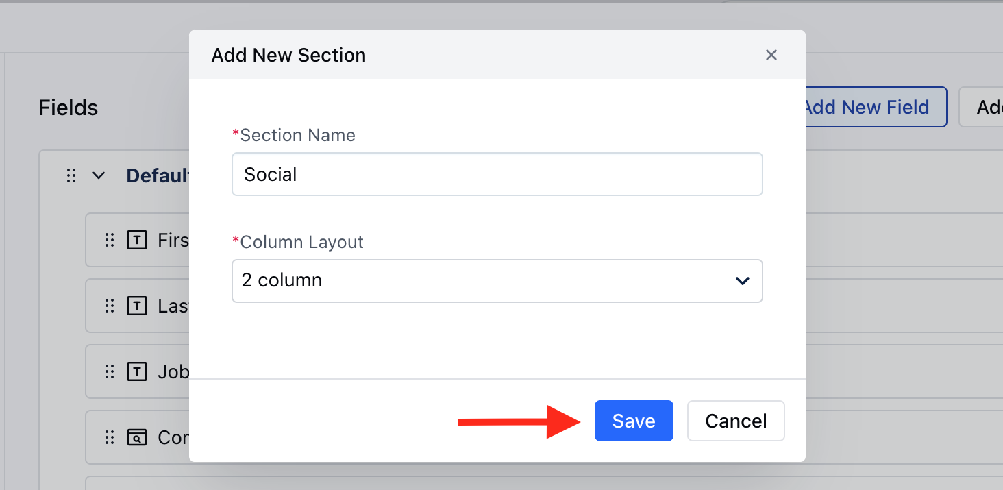Grab the Default section drag handle
Screen dimensions: 1003x490
pyautogui.click(x=71, y=175)
